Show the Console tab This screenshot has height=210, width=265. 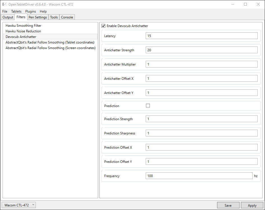pyautogui.click(x=67, y=17)
